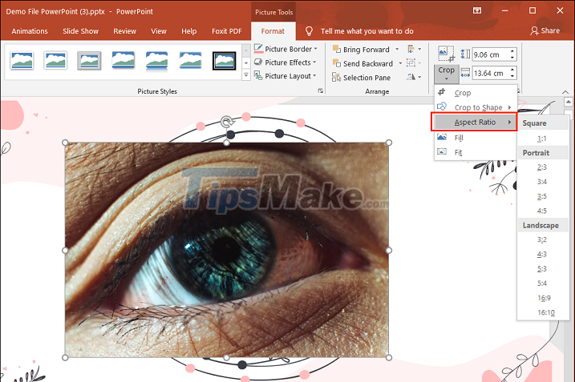Viewport: 575px width, 382px height.
Task: Apply the first simple frame picture style
Action: (22, 60)
